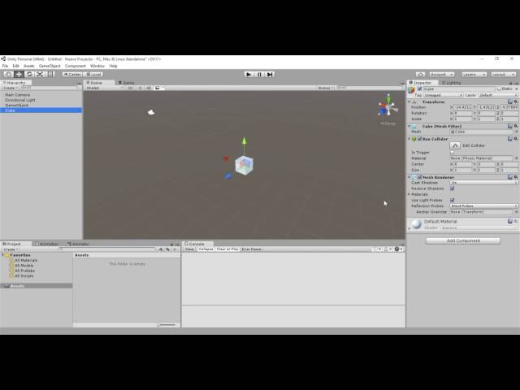Open Mesh Renderer gear menu
520x390 pixels.
coord(516,177)
